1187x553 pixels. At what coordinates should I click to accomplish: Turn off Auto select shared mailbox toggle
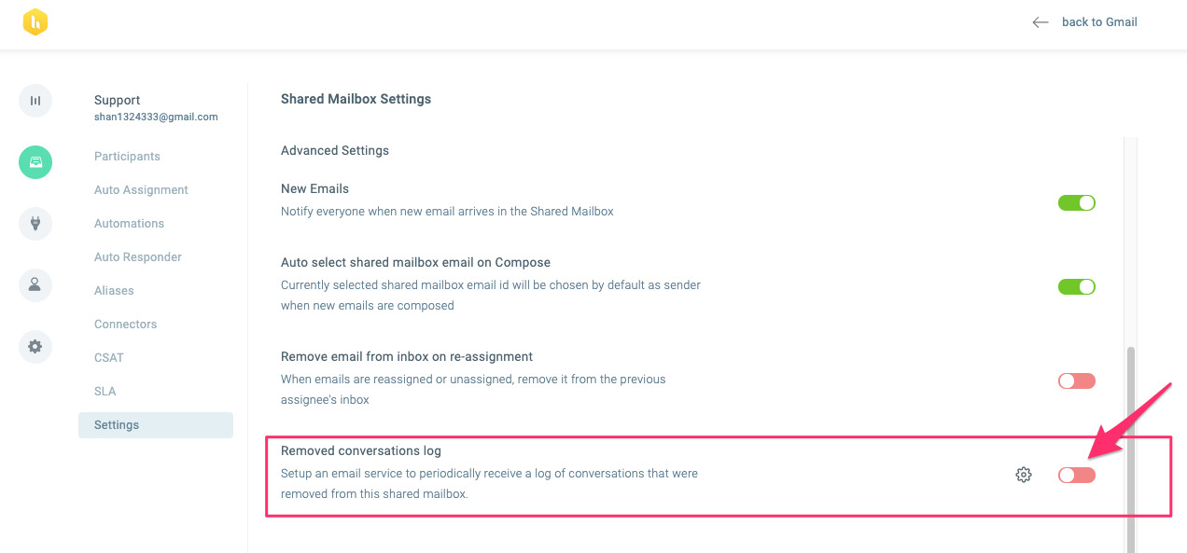[1076, 286]
